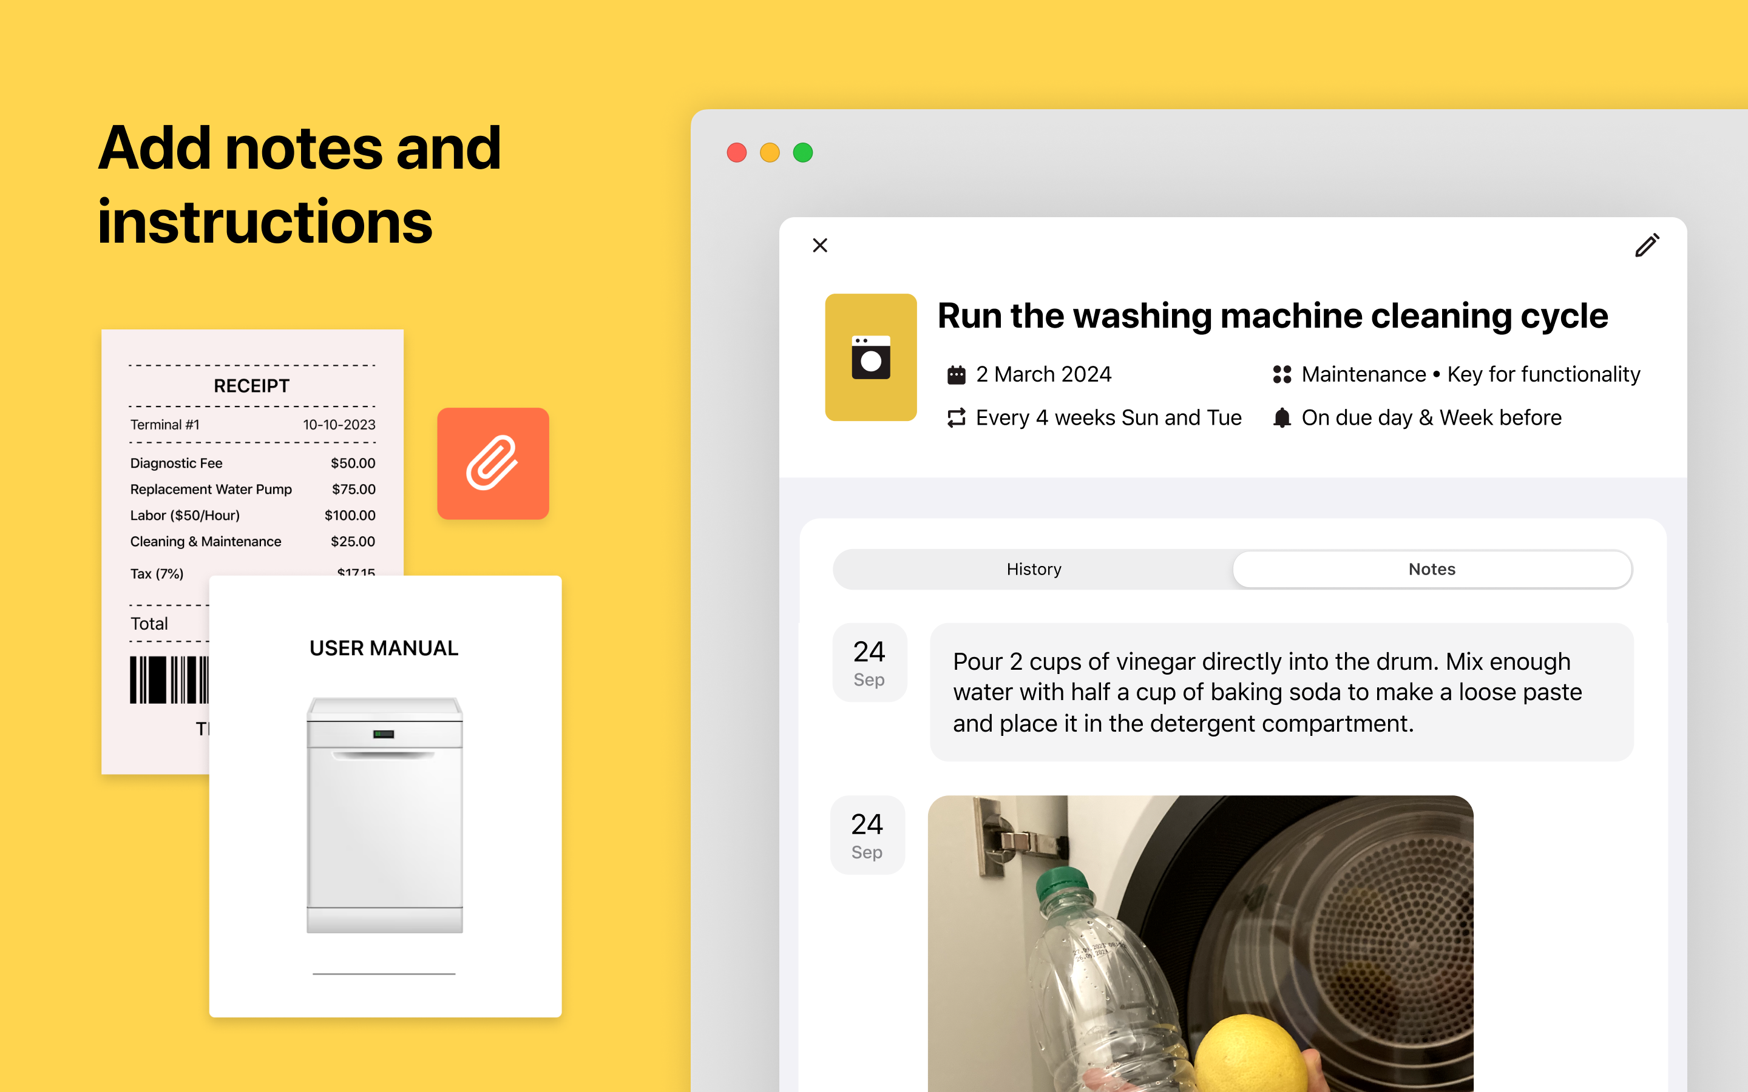This screenshot has width=1748, height=1092.
Task: Click the calendar icon beside 2 March 2024
Action: (x=957, y=375)
